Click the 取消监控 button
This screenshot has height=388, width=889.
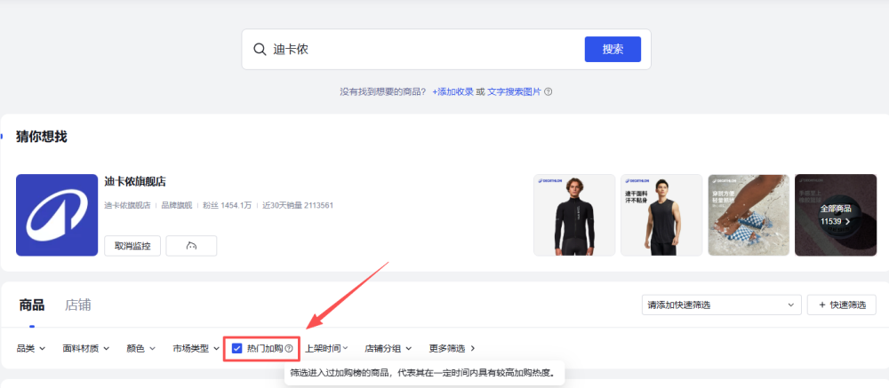(132, 246)
